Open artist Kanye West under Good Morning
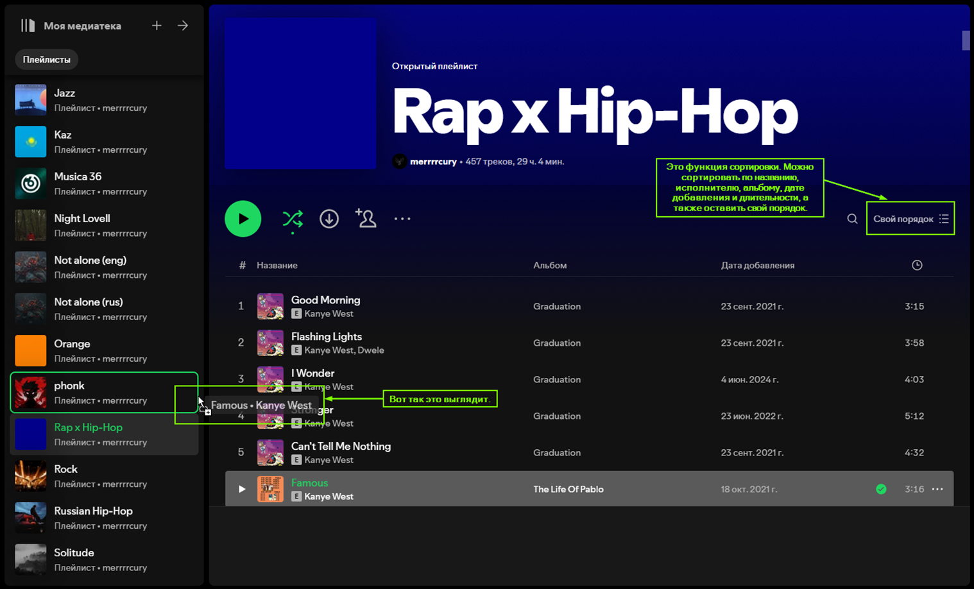The image size is (974, 589). pos(329,314)
